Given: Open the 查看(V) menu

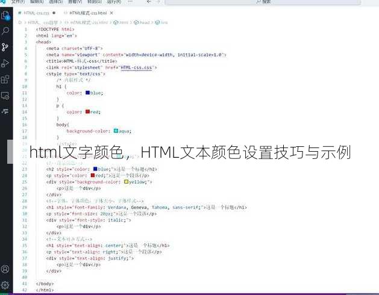Looking at the screenshot, I should (x=75, y=2).
